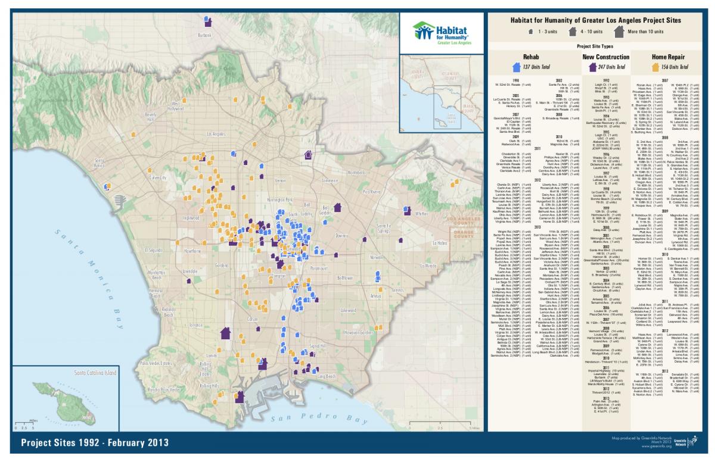Select the '137 Units Total' text

point(536,68)
